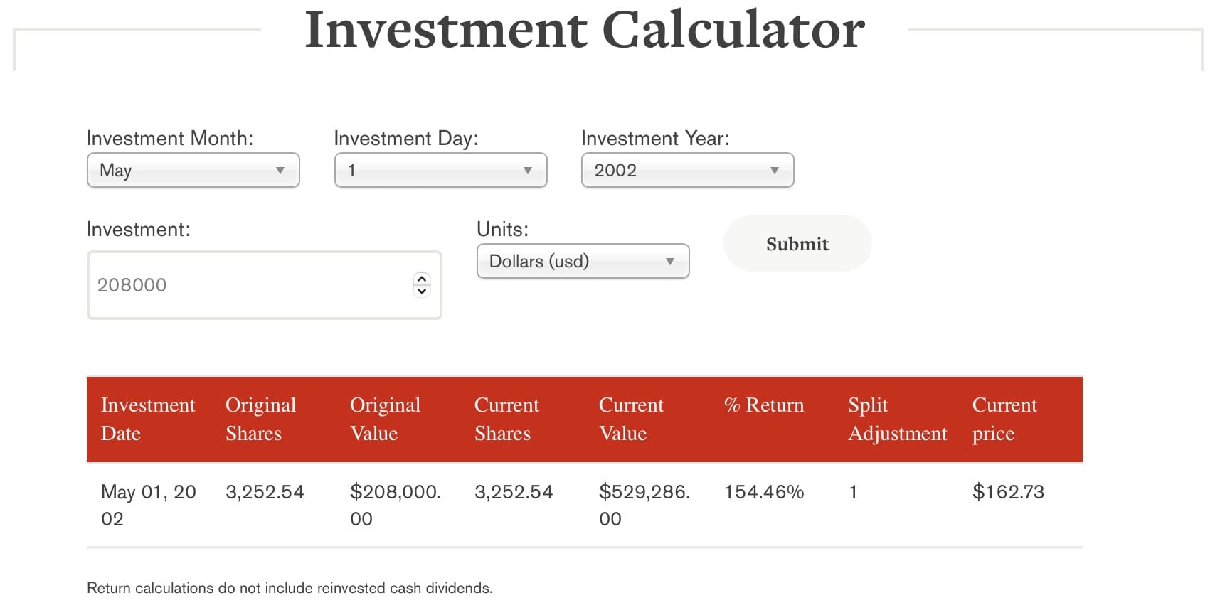Viewport: 1215px width, 610px height.
Task: Click the $162.73 current price cell
Action: (x=1008, y=492)
